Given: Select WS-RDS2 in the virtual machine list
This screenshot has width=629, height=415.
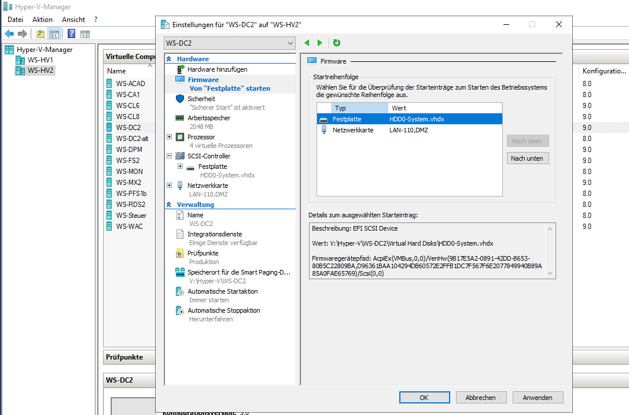Looking at the screenshot, I should pos(131,204).
